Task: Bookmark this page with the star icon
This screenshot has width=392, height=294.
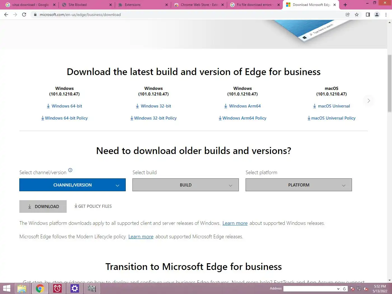Action: (357, 15)
